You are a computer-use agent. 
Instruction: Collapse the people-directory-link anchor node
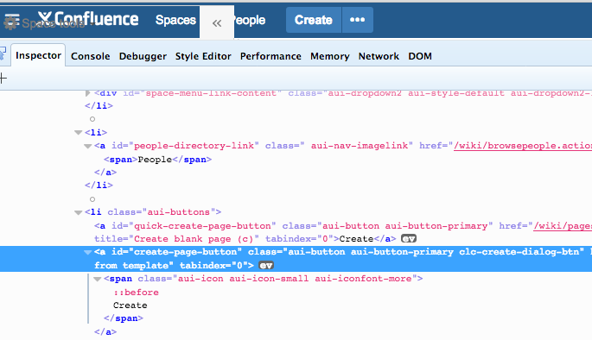pyautogui.click(x=87, y=146)
